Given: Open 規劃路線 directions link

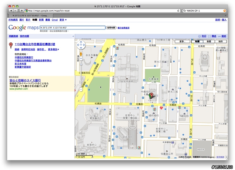Looking at the screenshot, I should click(13, 36).
